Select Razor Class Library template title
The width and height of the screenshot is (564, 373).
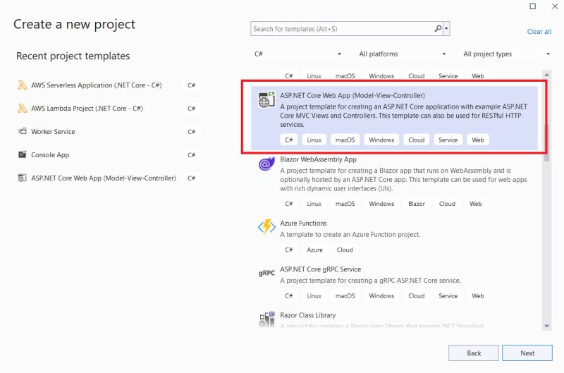(x=308, y=315)
